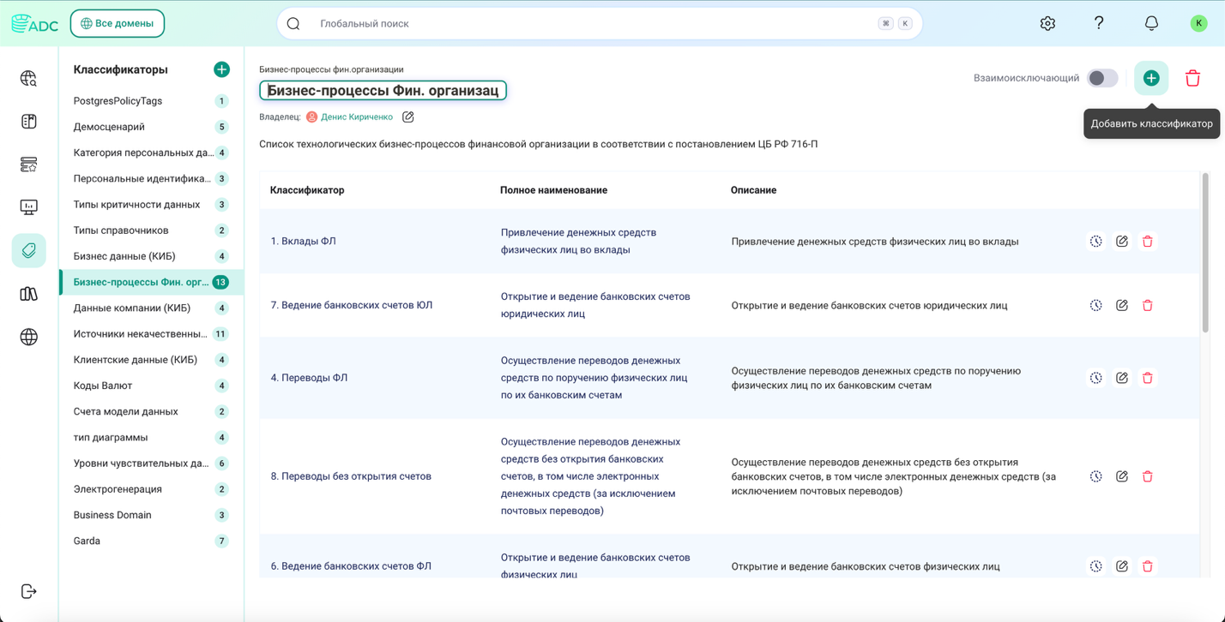Delete the 7. Ведение банковских счетов ЮЛ row
Viewport: 1225px width, 622px height.
coord(1148,305)
